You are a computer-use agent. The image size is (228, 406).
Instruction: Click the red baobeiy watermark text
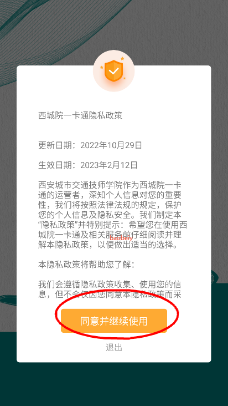pos(121,238)
